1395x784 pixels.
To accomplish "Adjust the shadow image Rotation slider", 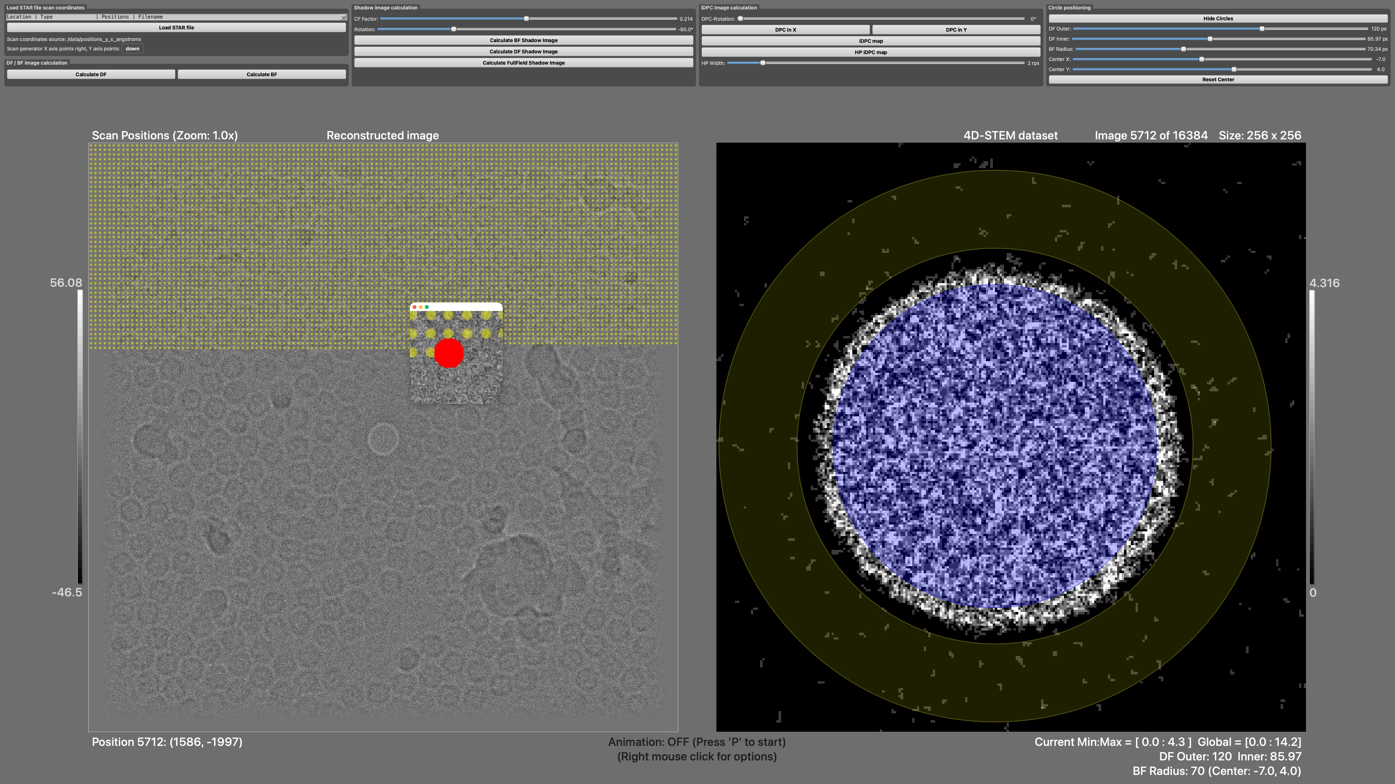I will tap(526, 29).
